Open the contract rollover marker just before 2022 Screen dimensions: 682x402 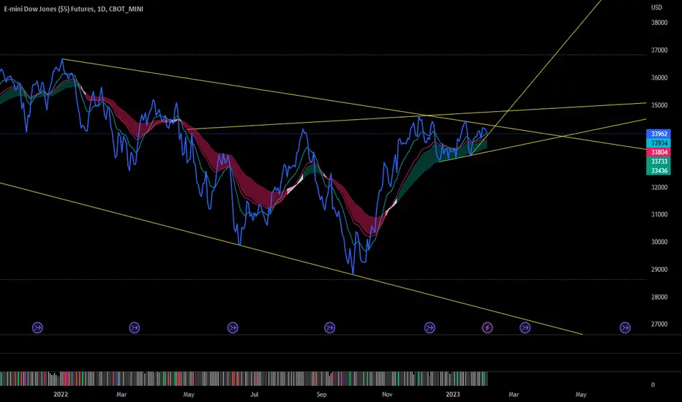point(37,327)
